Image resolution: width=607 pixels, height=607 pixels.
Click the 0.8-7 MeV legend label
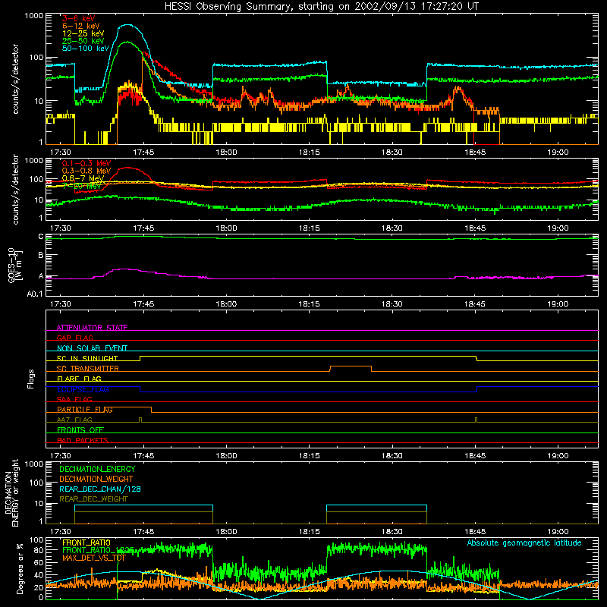point(83,178)
